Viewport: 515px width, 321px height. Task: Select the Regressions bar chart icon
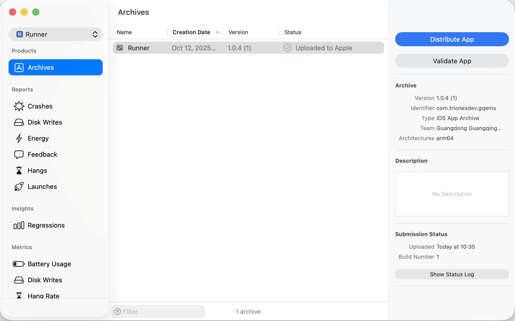tap(19, 225)
